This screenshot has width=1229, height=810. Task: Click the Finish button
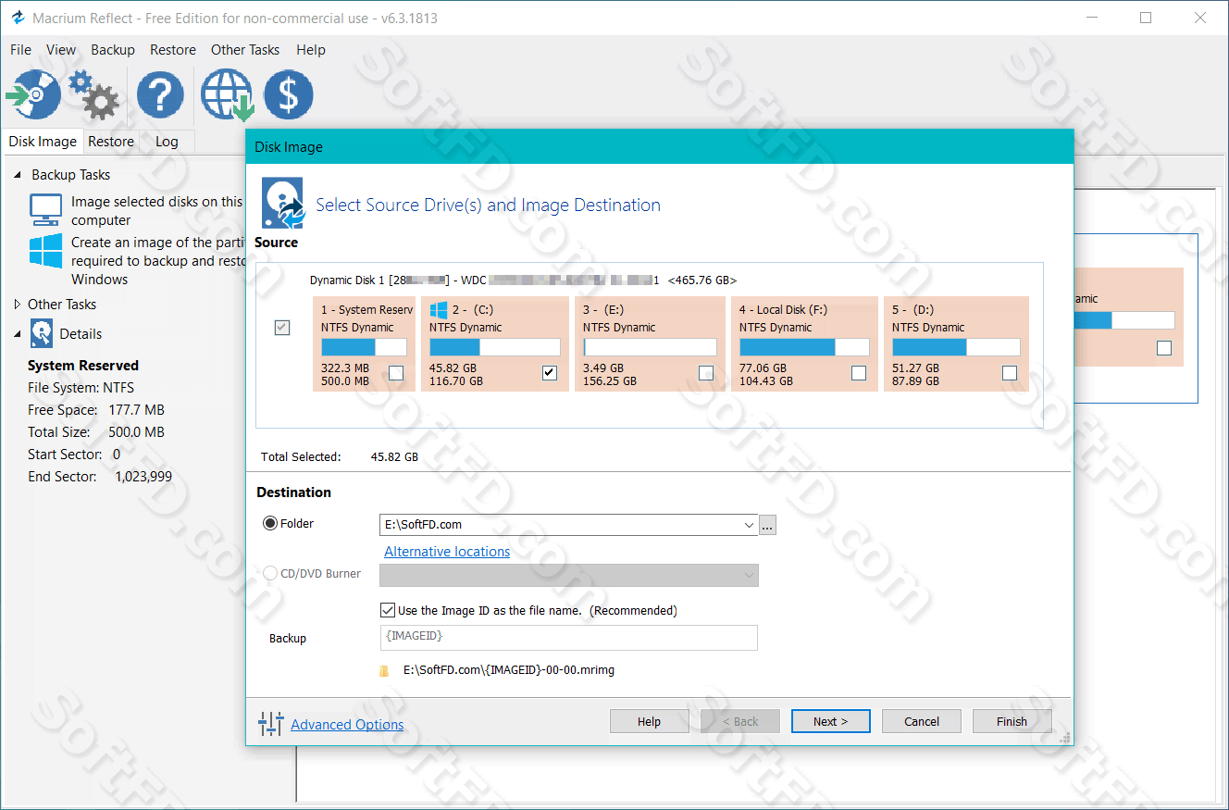pos(1012,721)
